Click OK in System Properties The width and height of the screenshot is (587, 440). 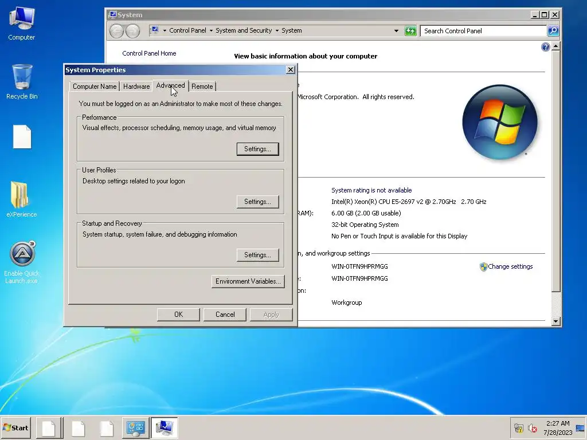(179, 315)
